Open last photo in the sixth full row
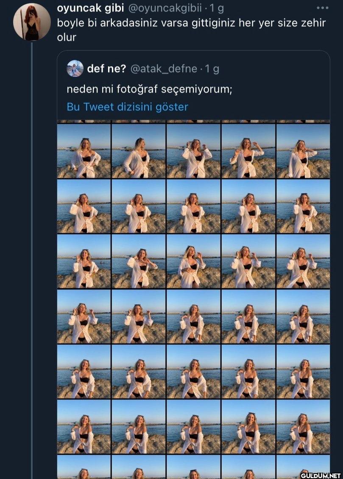Image resolution: width=343 pixels, height=479 pixels. pyautogui.click(x=303, y=426)
